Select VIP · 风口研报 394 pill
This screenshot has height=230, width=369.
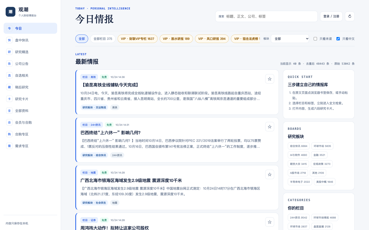[x=212, y=39]
